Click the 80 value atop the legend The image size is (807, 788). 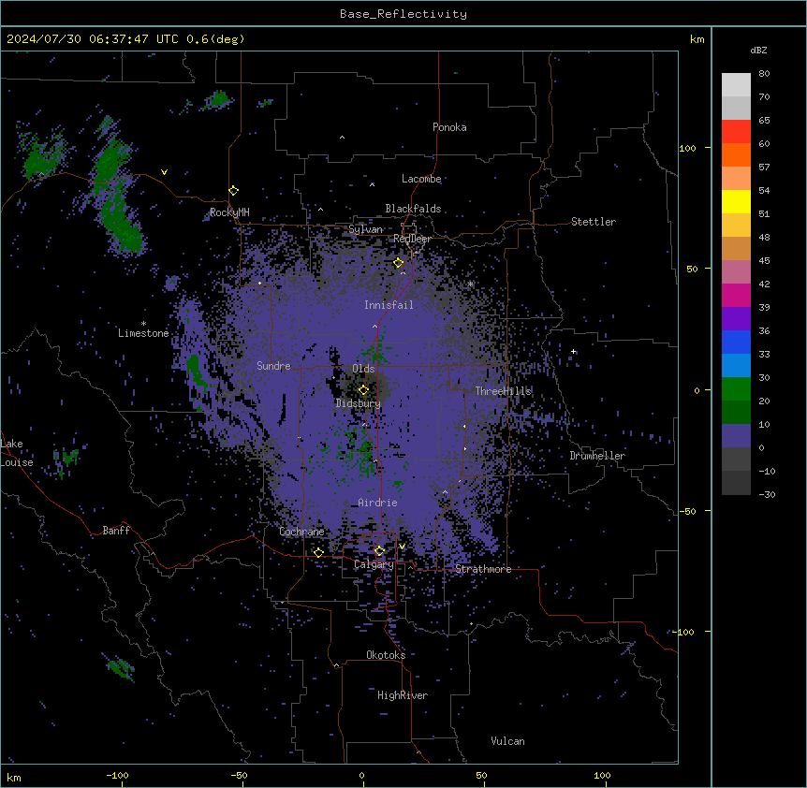point(764,74)
